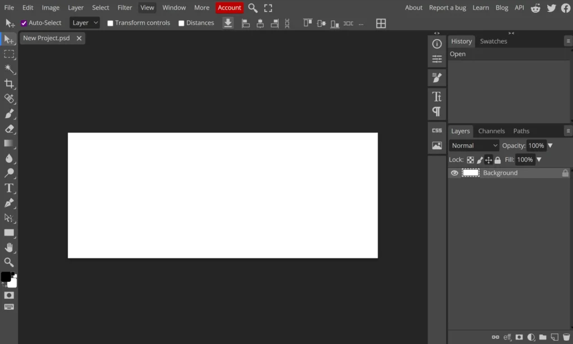Open the Image menu
573x344 pixels.
tap(50, 8)
